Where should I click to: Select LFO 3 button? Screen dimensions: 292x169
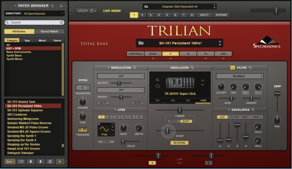coord(117,117)
